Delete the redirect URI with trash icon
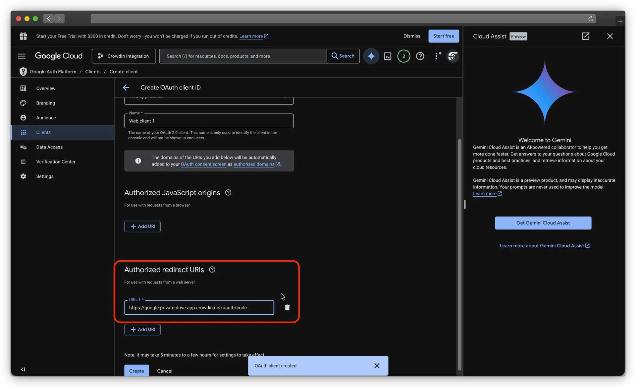Screen dimensions: 636x387 coord(287,307)
